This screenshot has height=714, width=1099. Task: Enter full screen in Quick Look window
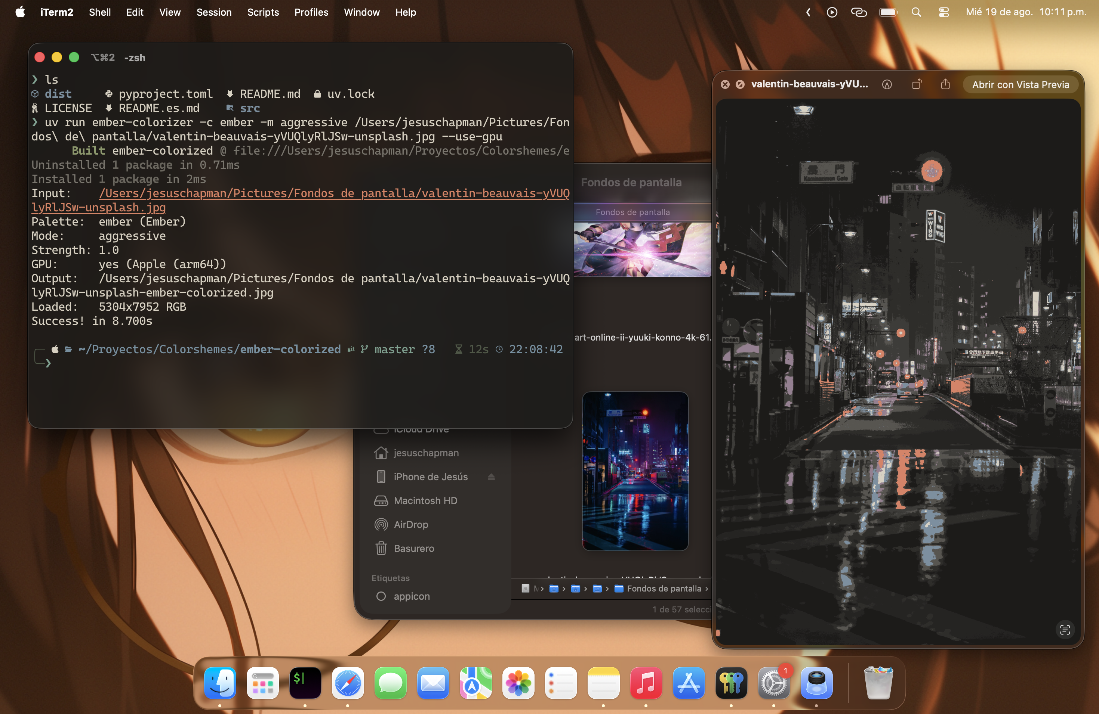[740, 84]
